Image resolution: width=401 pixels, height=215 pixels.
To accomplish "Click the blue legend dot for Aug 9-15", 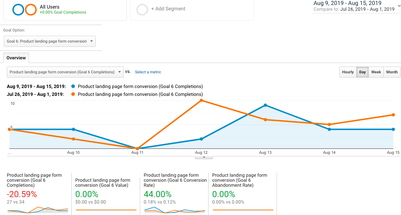I will (x=73, y=87).
